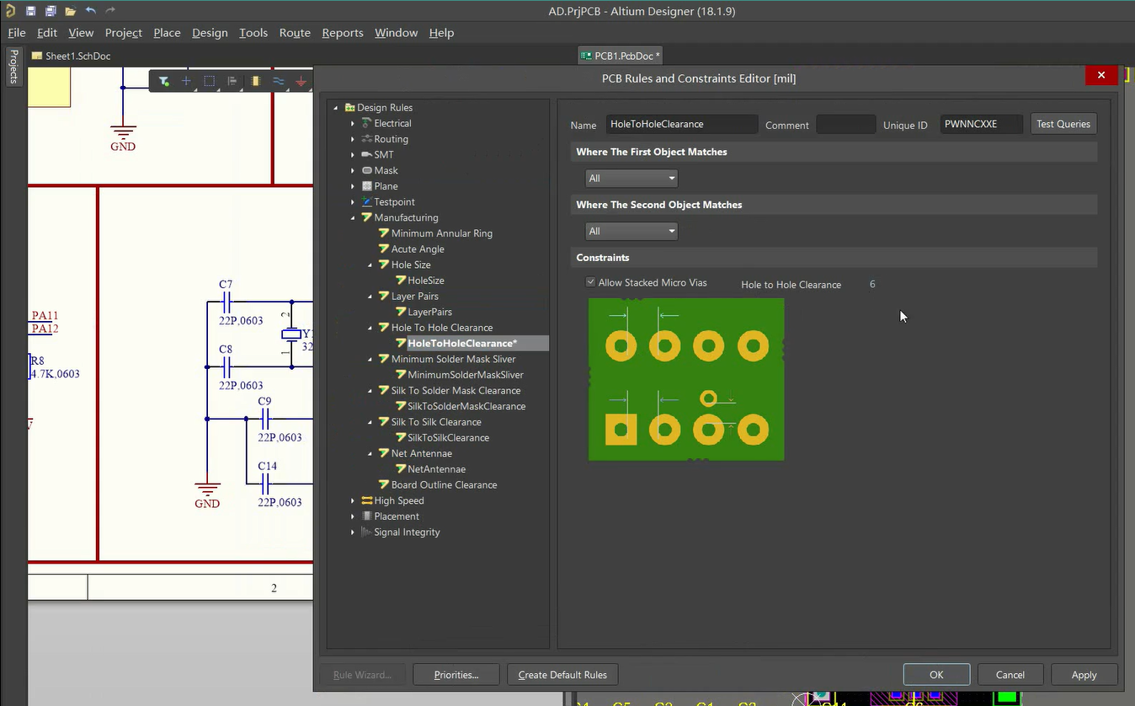Switch to the PCB1.PcbDoc tab
The image size is (1135, 706).
620,55
